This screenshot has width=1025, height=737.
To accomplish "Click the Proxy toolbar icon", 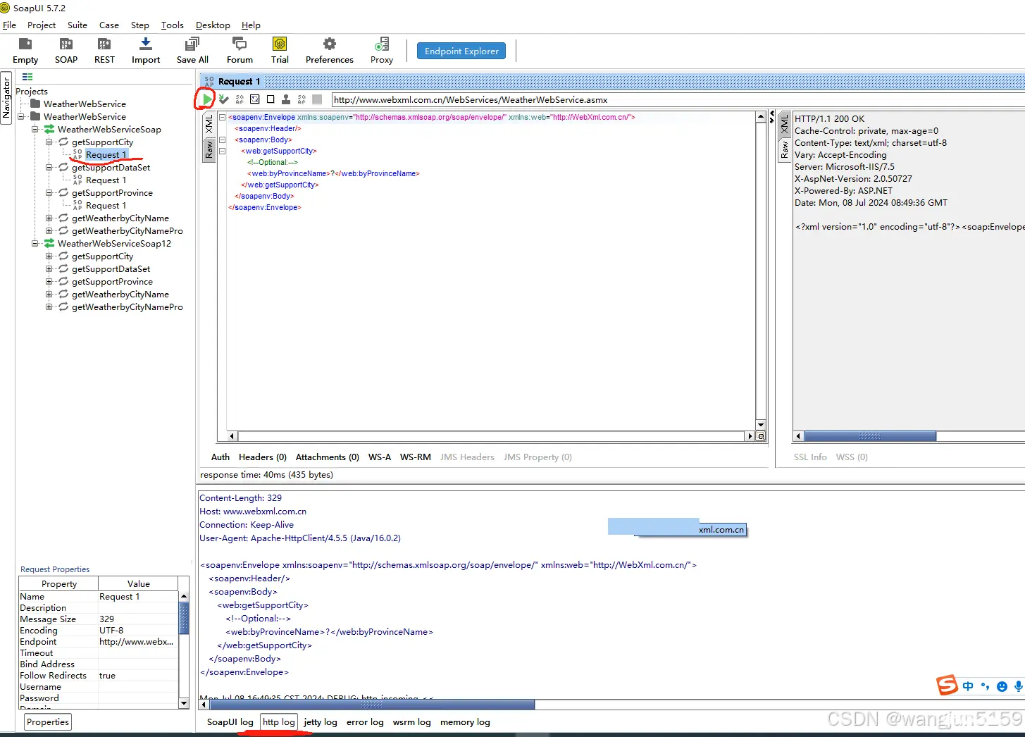I will click(x=382, y=51).
